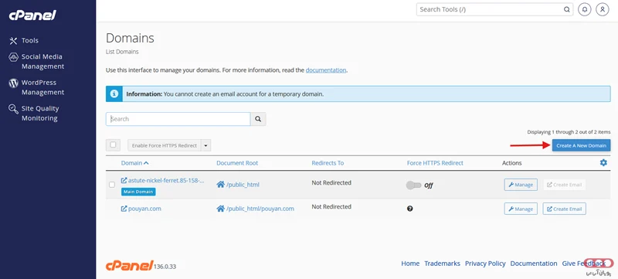Expand the Force HTTPS Redirect dropdown arrow
Viewport: 618px width, 279px height.
tap(205, 145)
